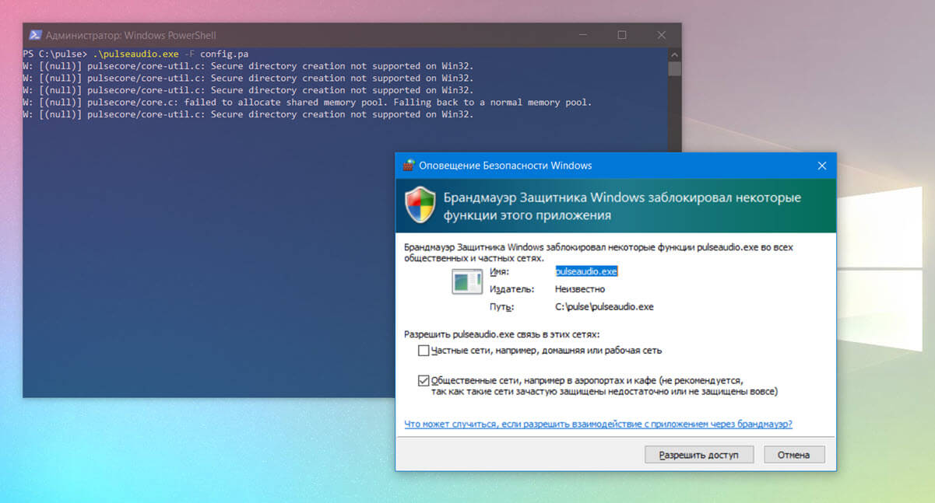Click the PowerShell vertical scrollbar thumb

coord(674,68)
